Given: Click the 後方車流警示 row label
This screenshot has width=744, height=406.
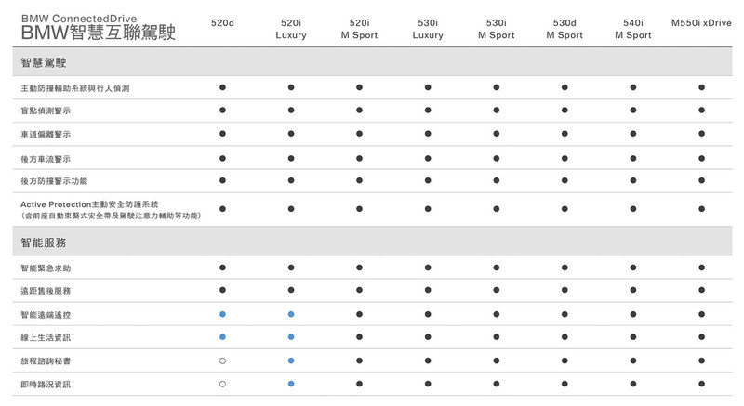Looking at the screenshot, I should click(x=46, y=159).
